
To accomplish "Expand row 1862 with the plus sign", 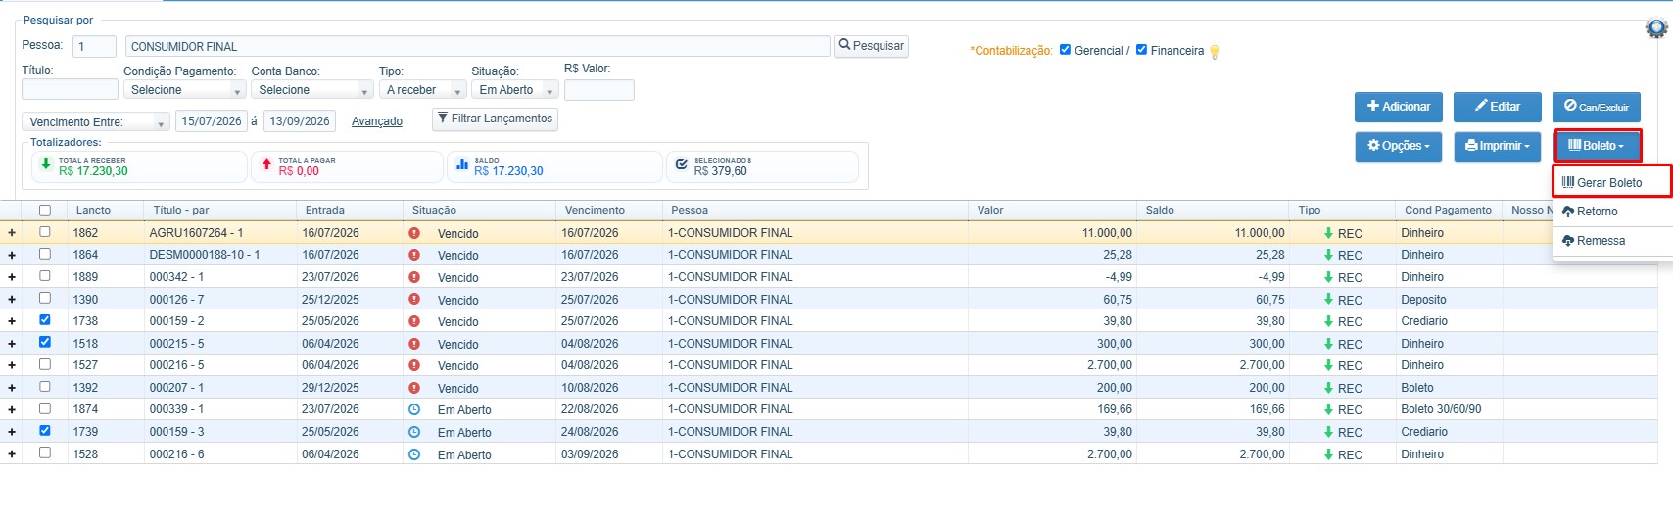I will click(x=12, y=233).
